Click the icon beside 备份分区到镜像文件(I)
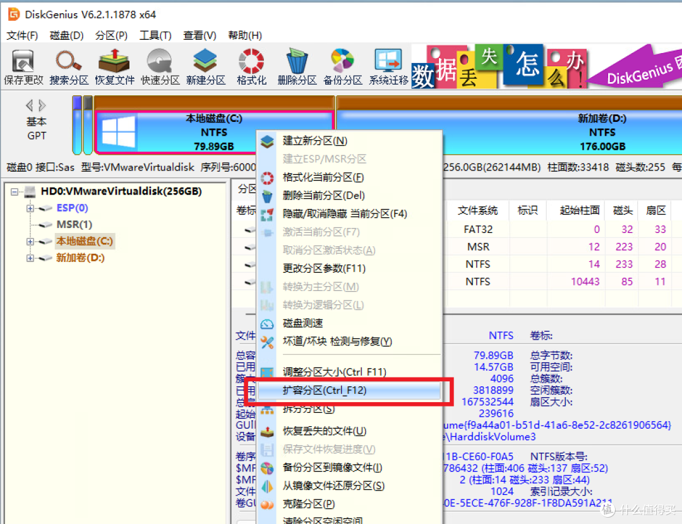This screenshot has height=524, width=682. point(267,468)
